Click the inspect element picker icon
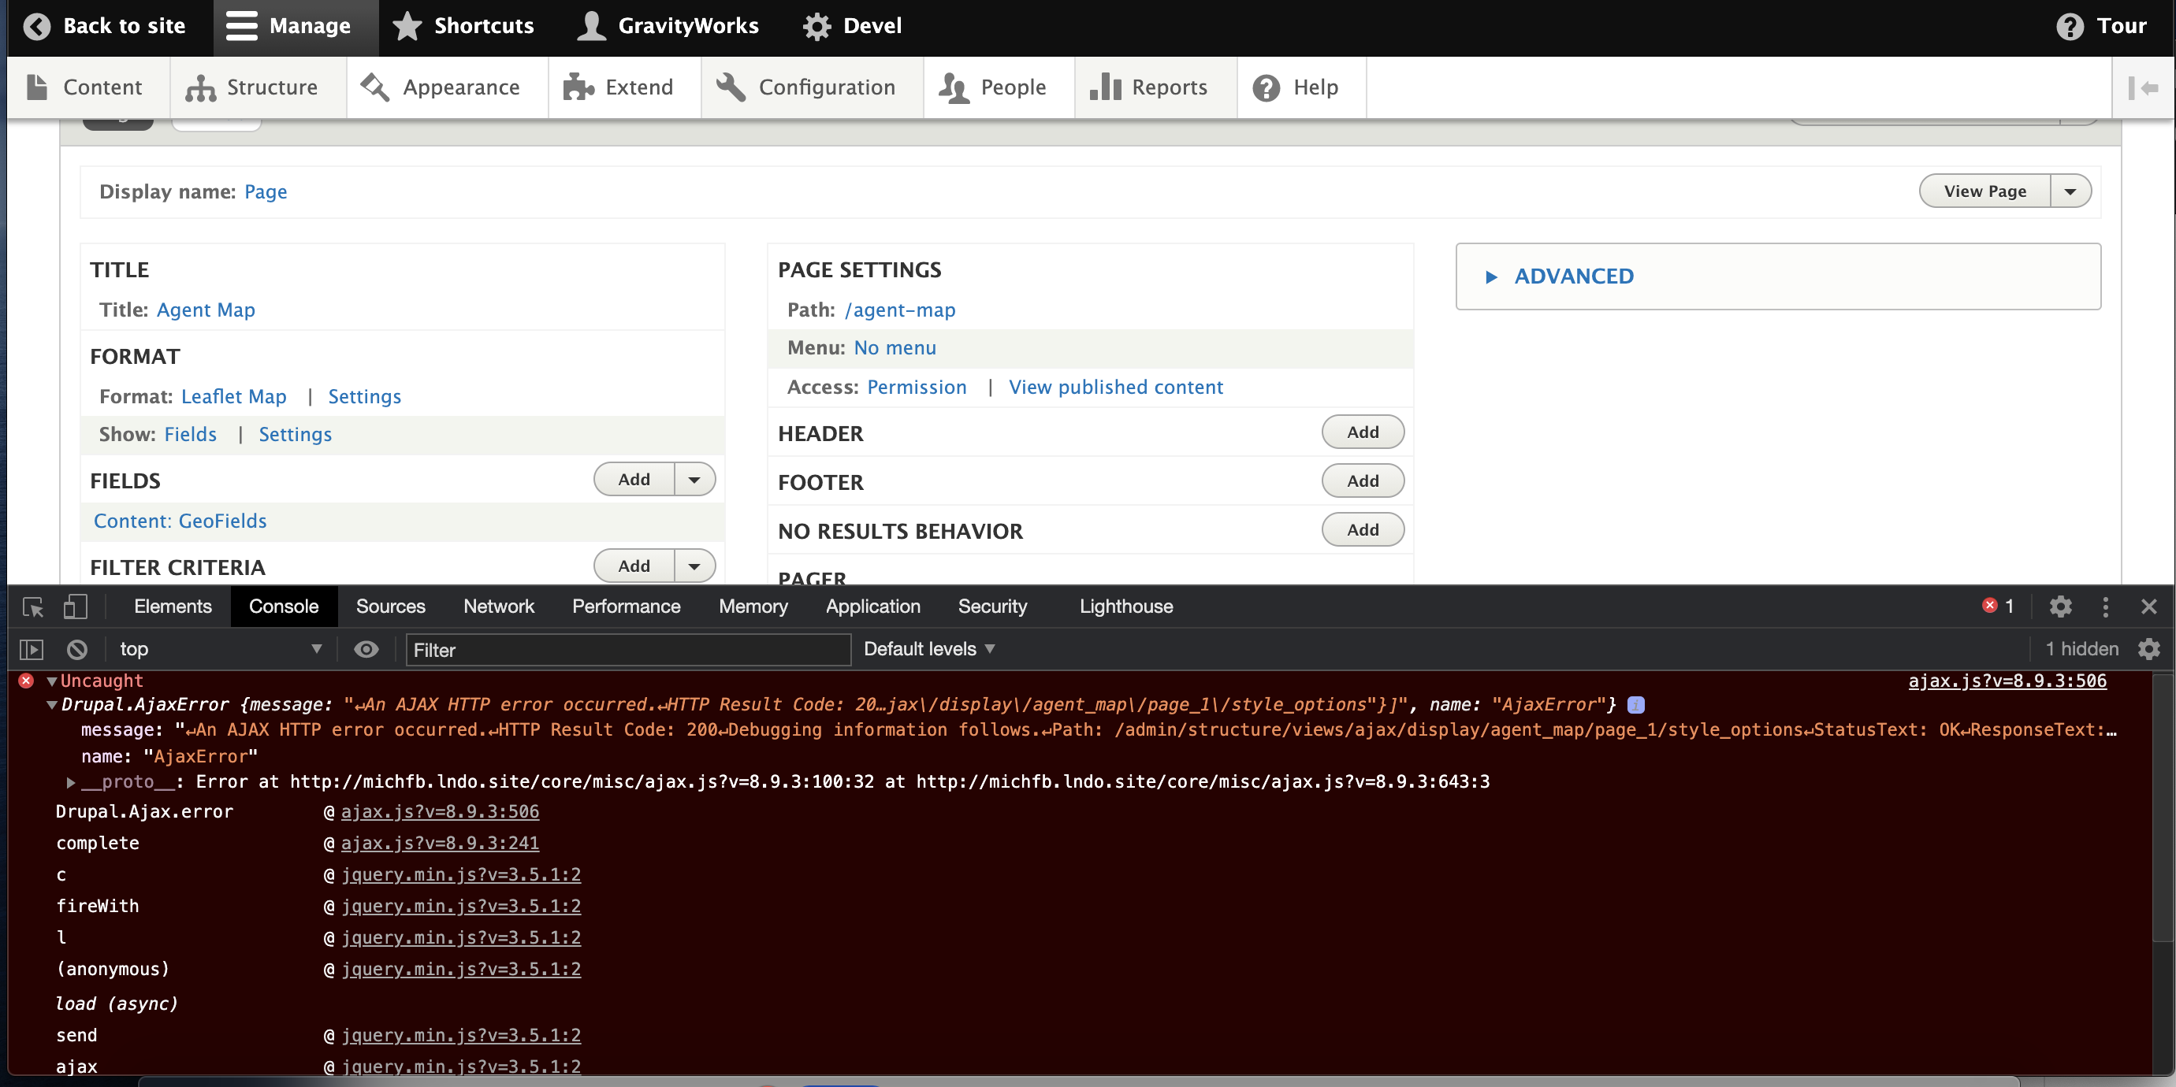The height and width of the screenshot is (1087, 2176). pyautogui.click(x=33, y=607)
